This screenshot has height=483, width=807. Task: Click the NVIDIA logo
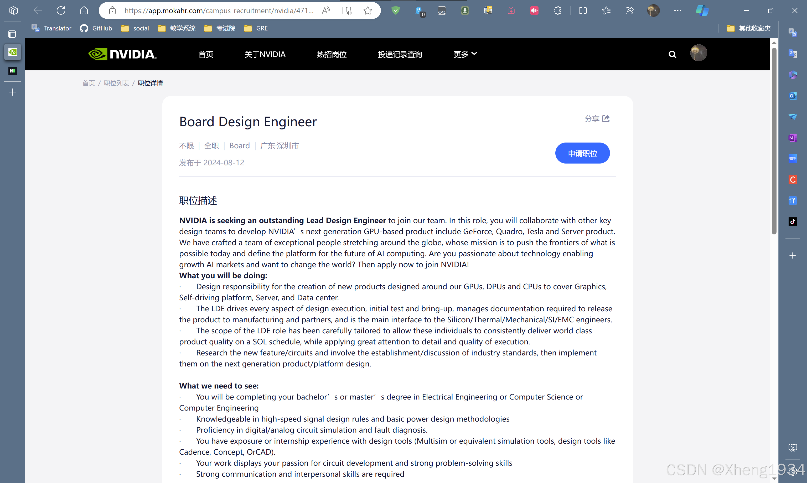pos(122,54)
